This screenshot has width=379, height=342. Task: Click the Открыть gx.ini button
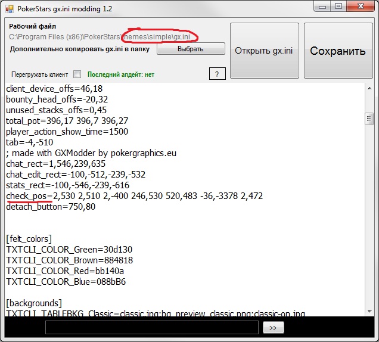tap(265, 51)
